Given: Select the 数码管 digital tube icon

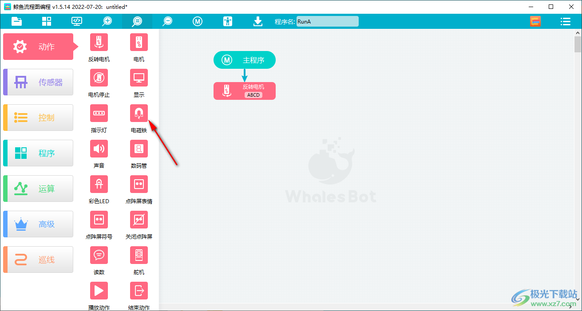Looking at the screenshot, I should tap(139, 149).
